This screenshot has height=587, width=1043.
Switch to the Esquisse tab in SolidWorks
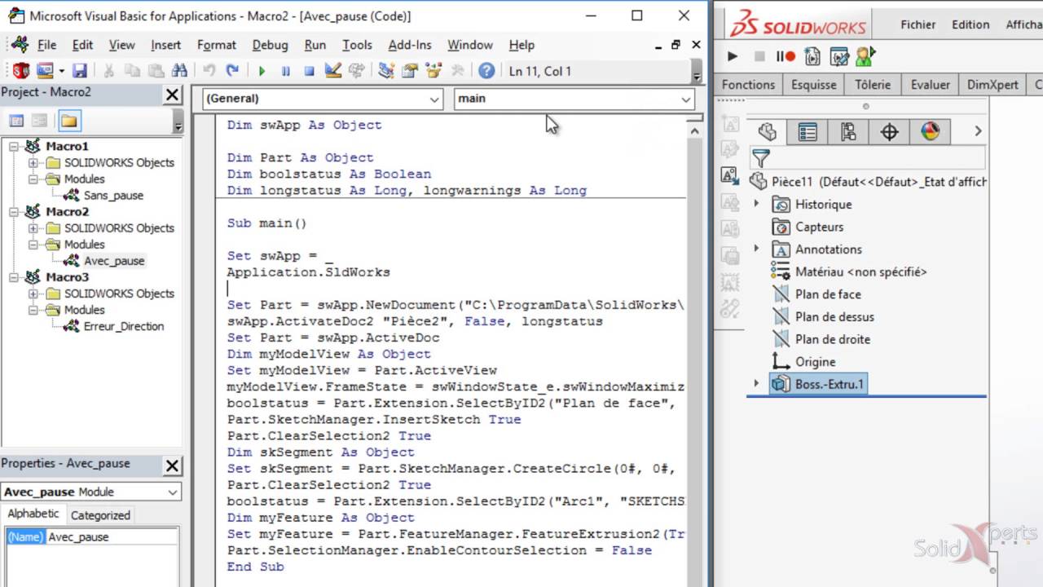point(814,85)
